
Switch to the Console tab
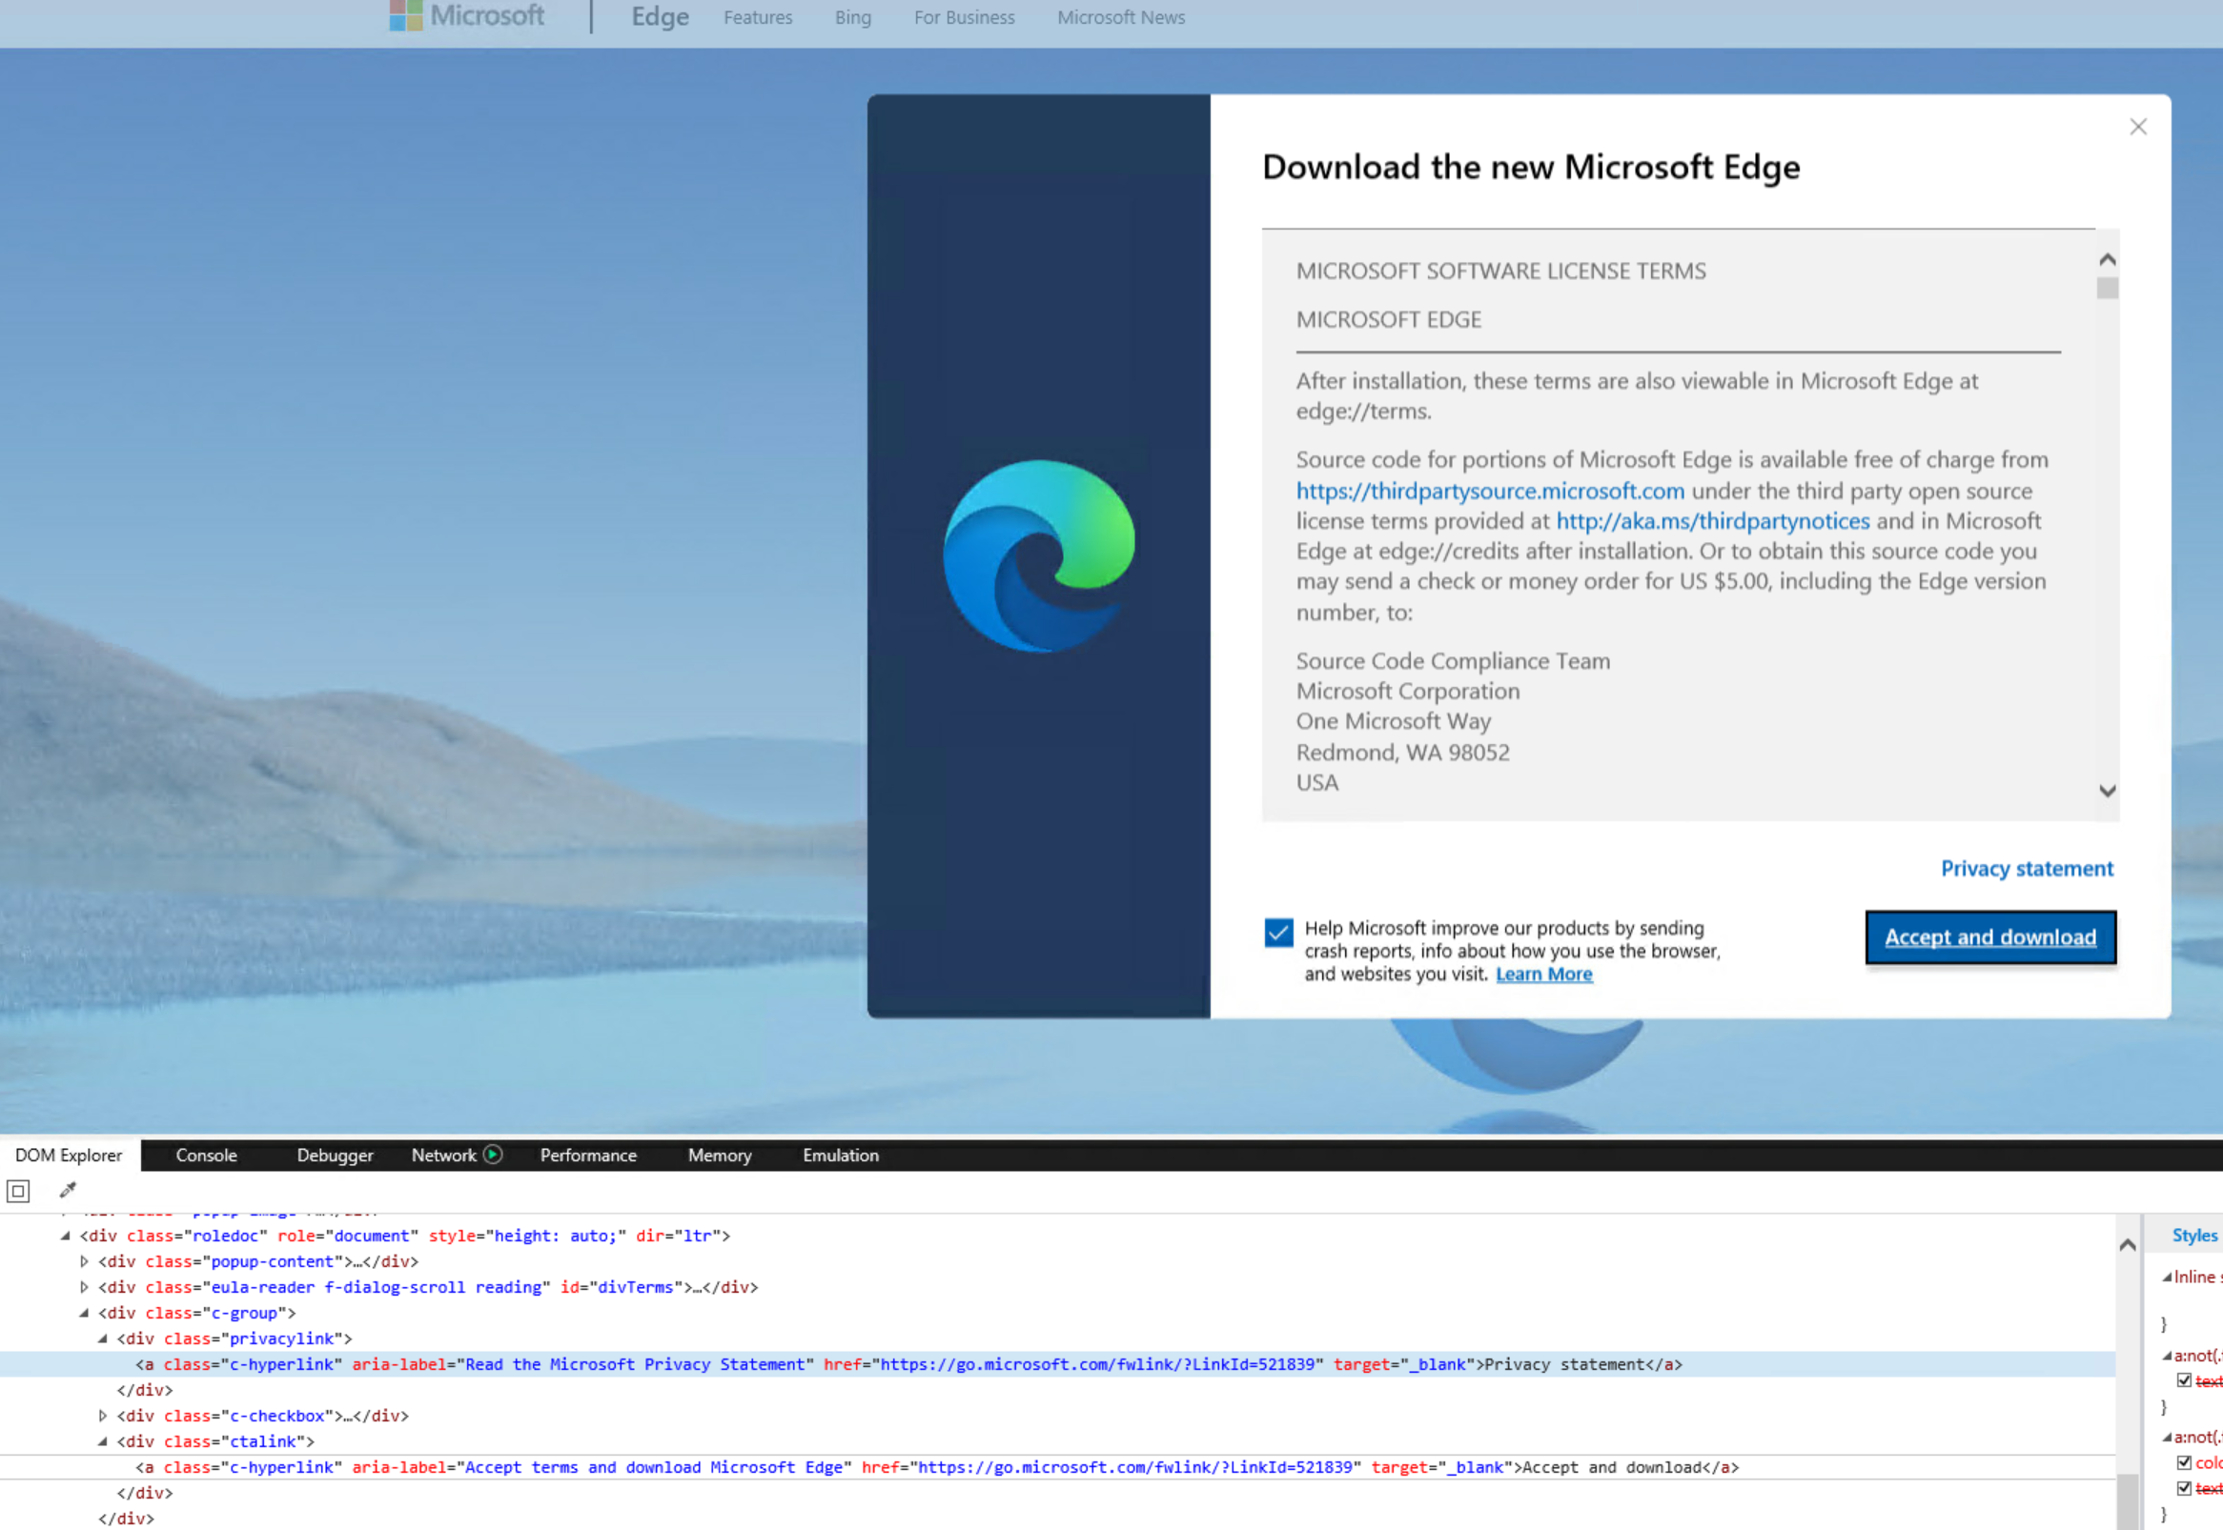point(206,1156)
